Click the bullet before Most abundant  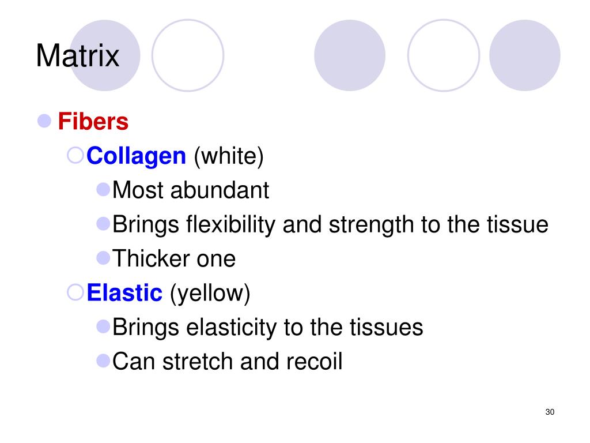103,189
